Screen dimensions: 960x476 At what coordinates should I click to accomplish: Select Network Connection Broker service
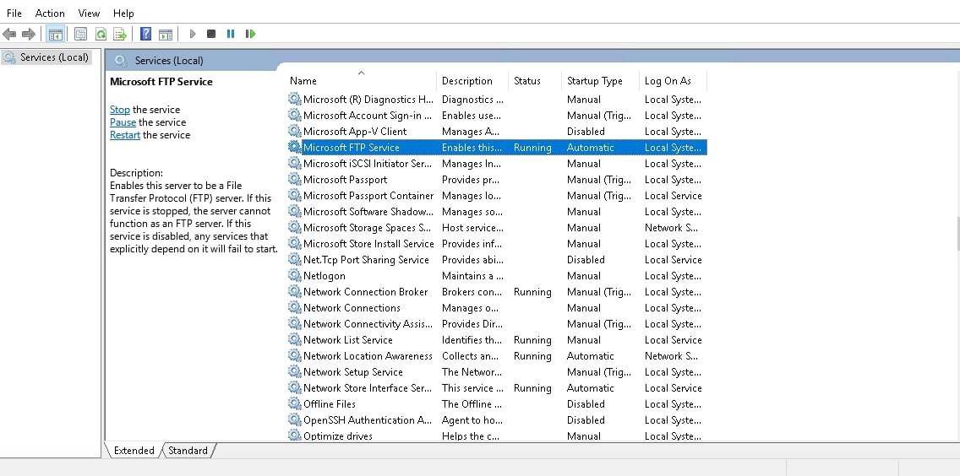[x=497, y=292]
